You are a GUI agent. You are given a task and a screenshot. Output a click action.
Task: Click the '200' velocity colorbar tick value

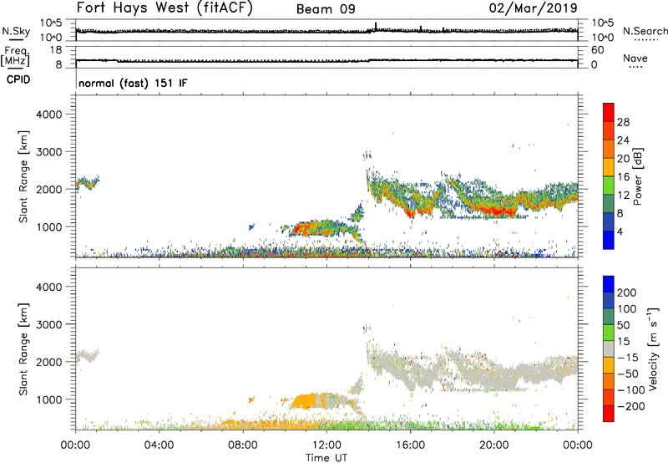(627, 293)
